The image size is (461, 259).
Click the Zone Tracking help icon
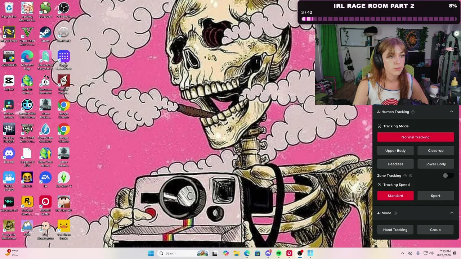(405, 176)
